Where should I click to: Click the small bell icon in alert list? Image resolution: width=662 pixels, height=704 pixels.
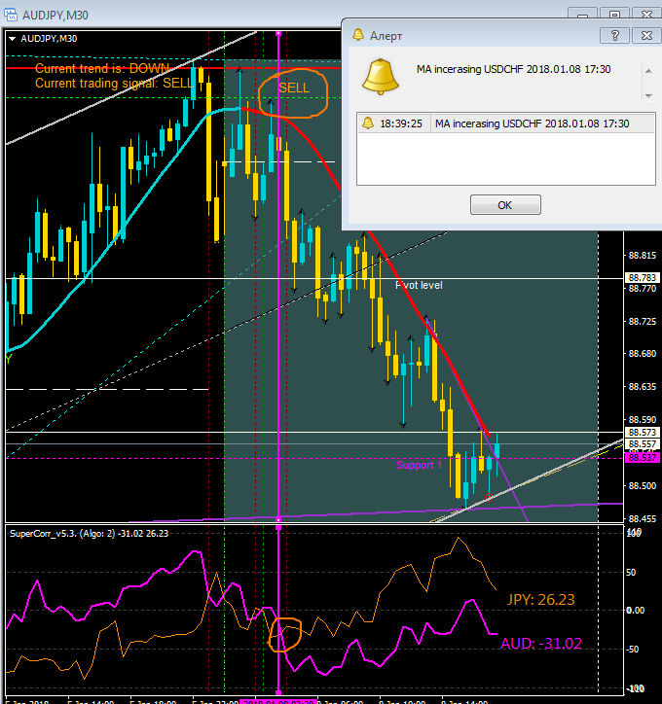(368, 123)
